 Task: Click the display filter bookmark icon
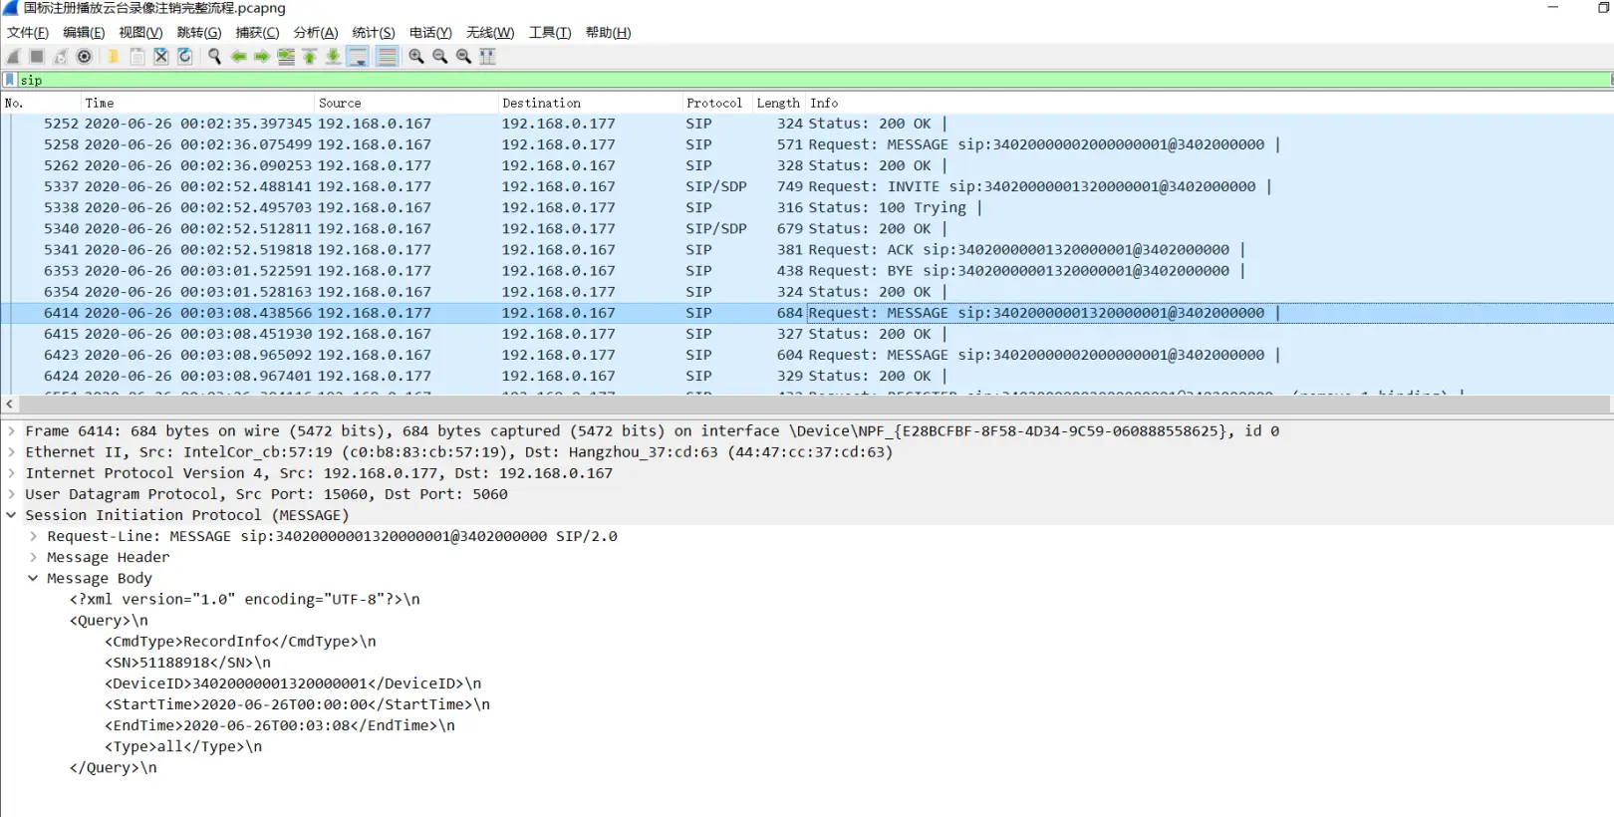10,80
